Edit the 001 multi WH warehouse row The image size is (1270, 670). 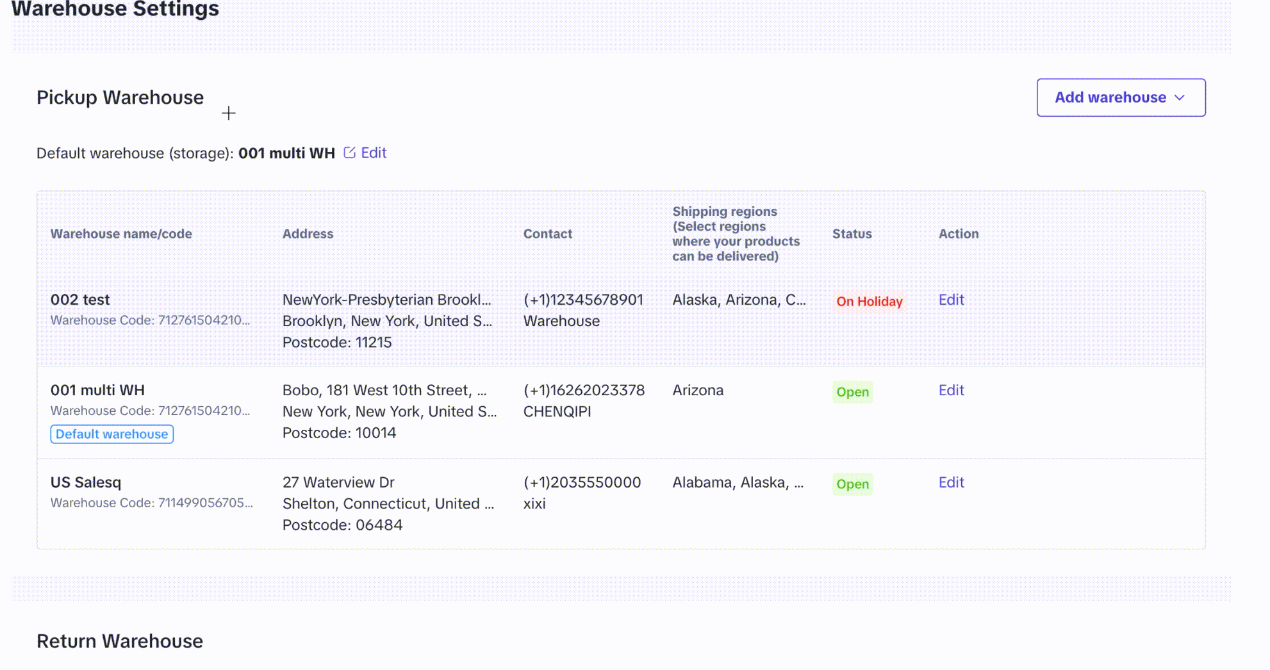click(x=951, y=390)
